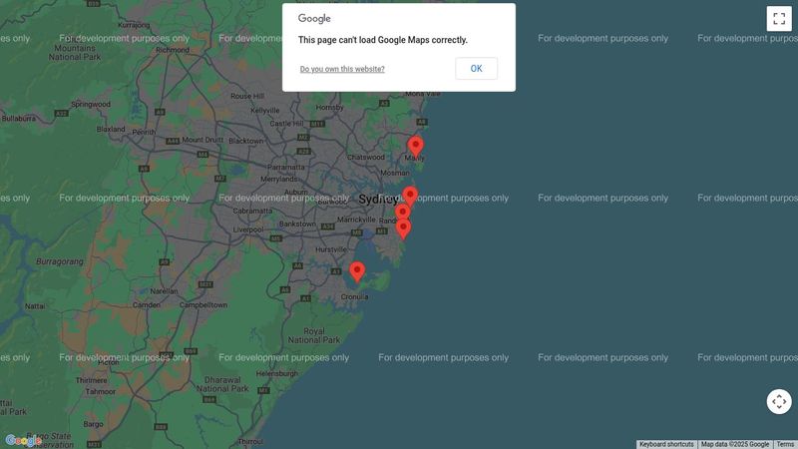Click 'Map data ©2025 Google' text
Viewport: 798px width, 449px height.
point(735,444)
